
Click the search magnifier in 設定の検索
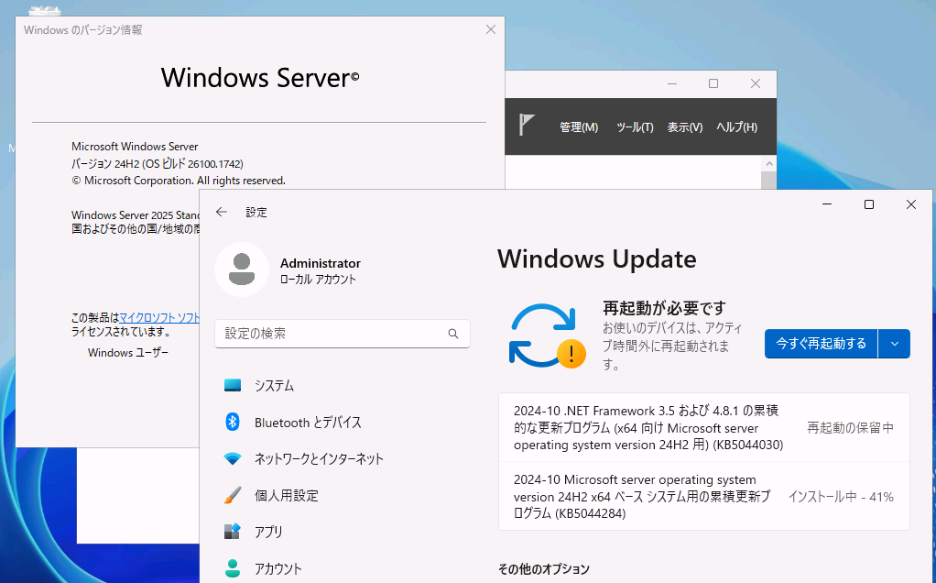pos(453,334)
